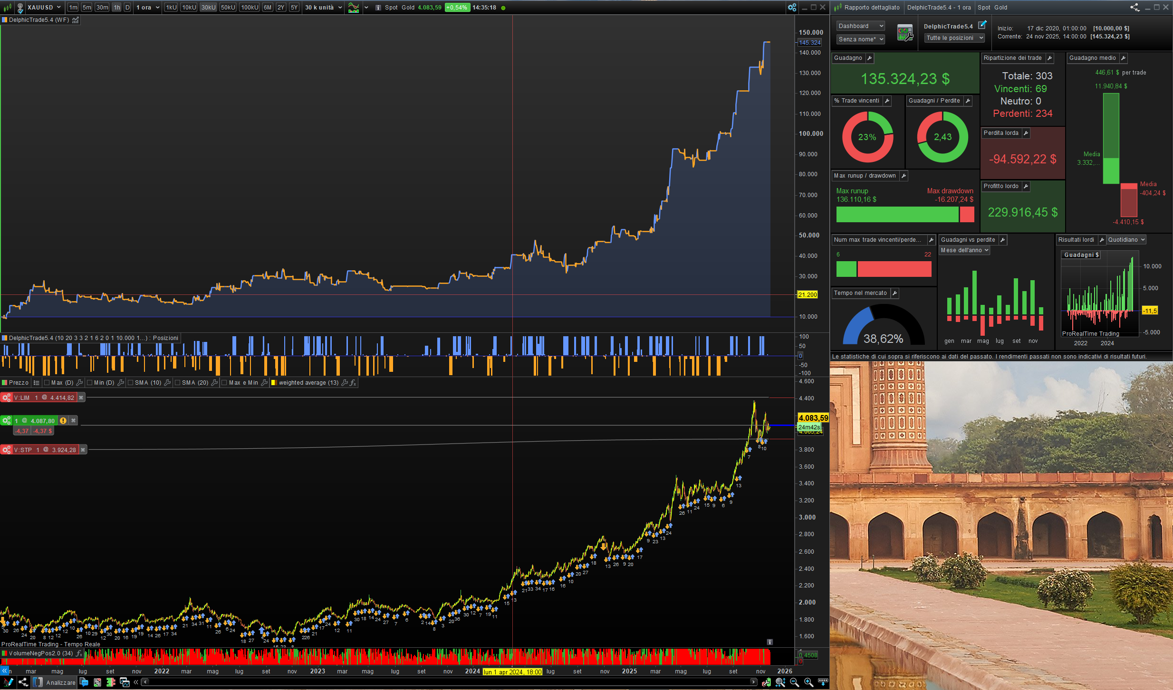Open the Quotidiano period dropdown
This screenshot has height=690, width=1173.
pos(1126,240)
